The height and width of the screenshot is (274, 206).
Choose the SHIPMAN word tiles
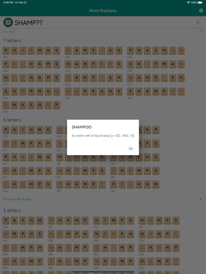click(x=156, y=64)
